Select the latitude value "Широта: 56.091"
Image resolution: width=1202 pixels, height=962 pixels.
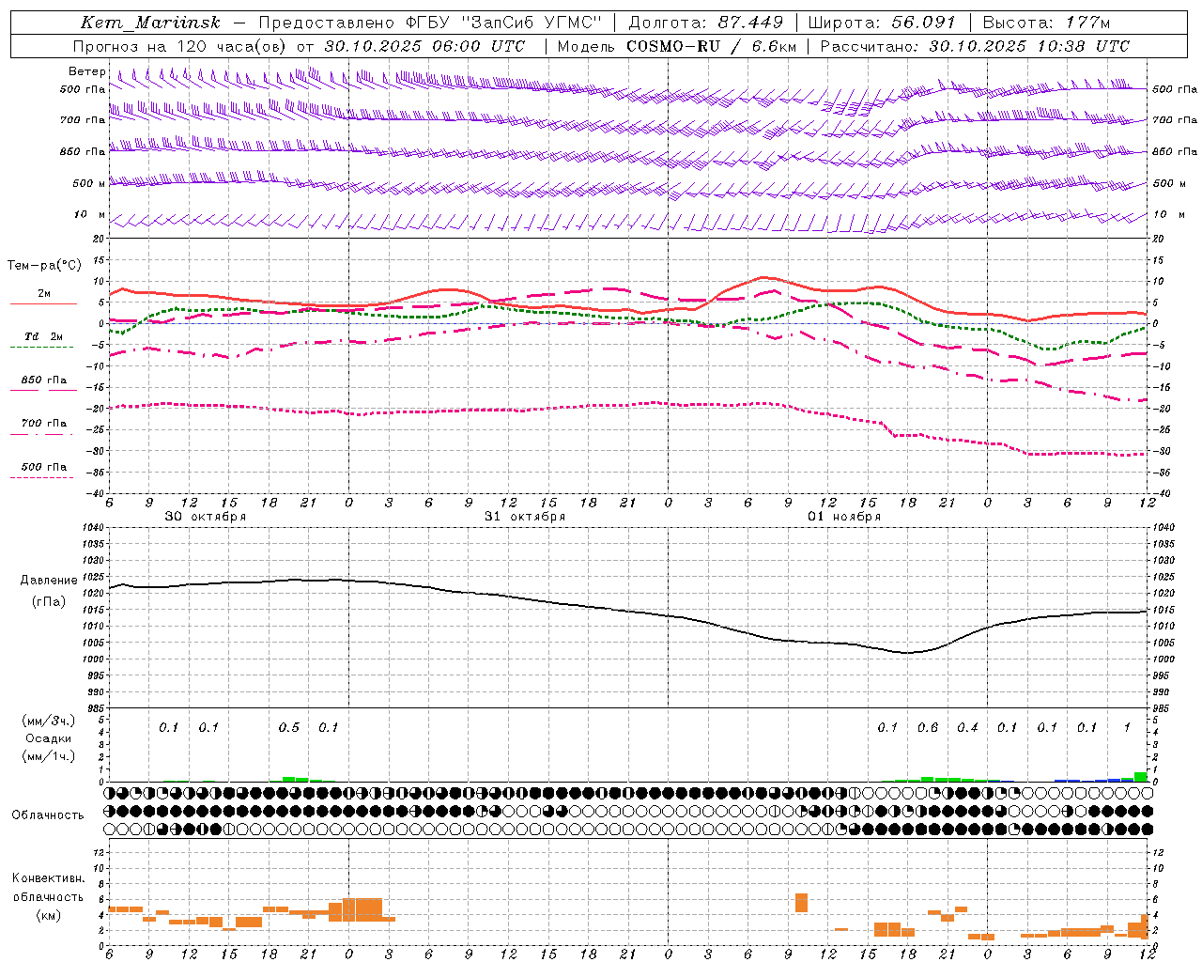(881, 23)
